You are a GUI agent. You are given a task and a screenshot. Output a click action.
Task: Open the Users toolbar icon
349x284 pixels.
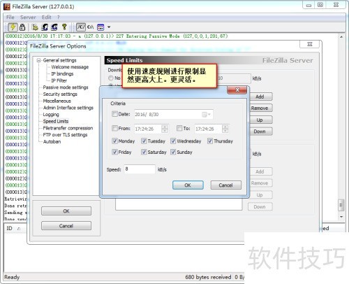(x=45, y=27)
